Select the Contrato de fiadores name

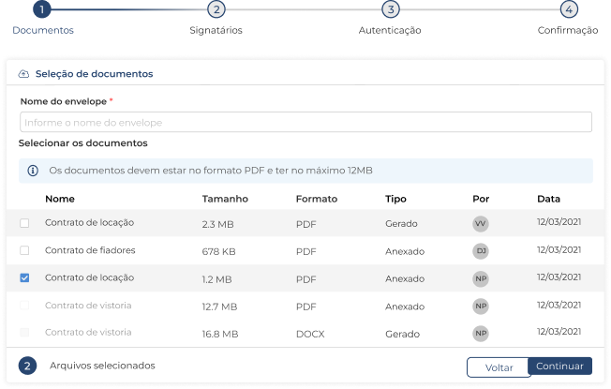[90, 250]
